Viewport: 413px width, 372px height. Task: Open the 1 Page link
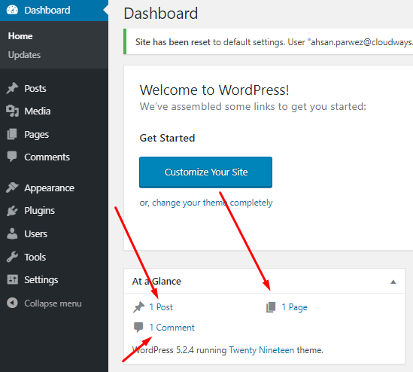coord(294,307)
